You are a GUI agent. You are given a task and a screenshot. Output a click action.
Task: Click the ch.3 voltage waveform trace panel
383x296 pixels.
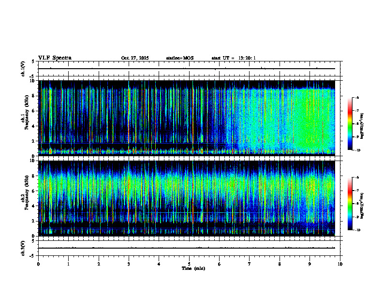click(x=189, y=248)
